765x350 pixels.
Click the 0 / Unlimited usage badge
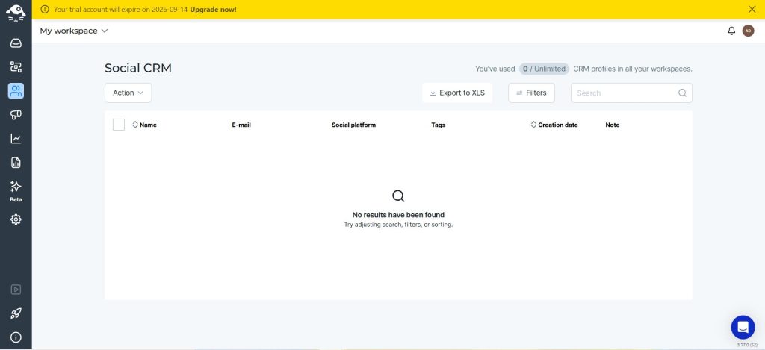[544, 69]
